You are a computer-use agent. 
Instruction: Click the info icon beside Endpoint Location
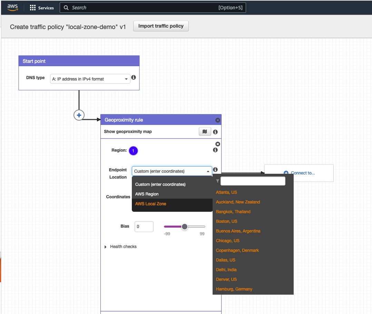[215, 170]
